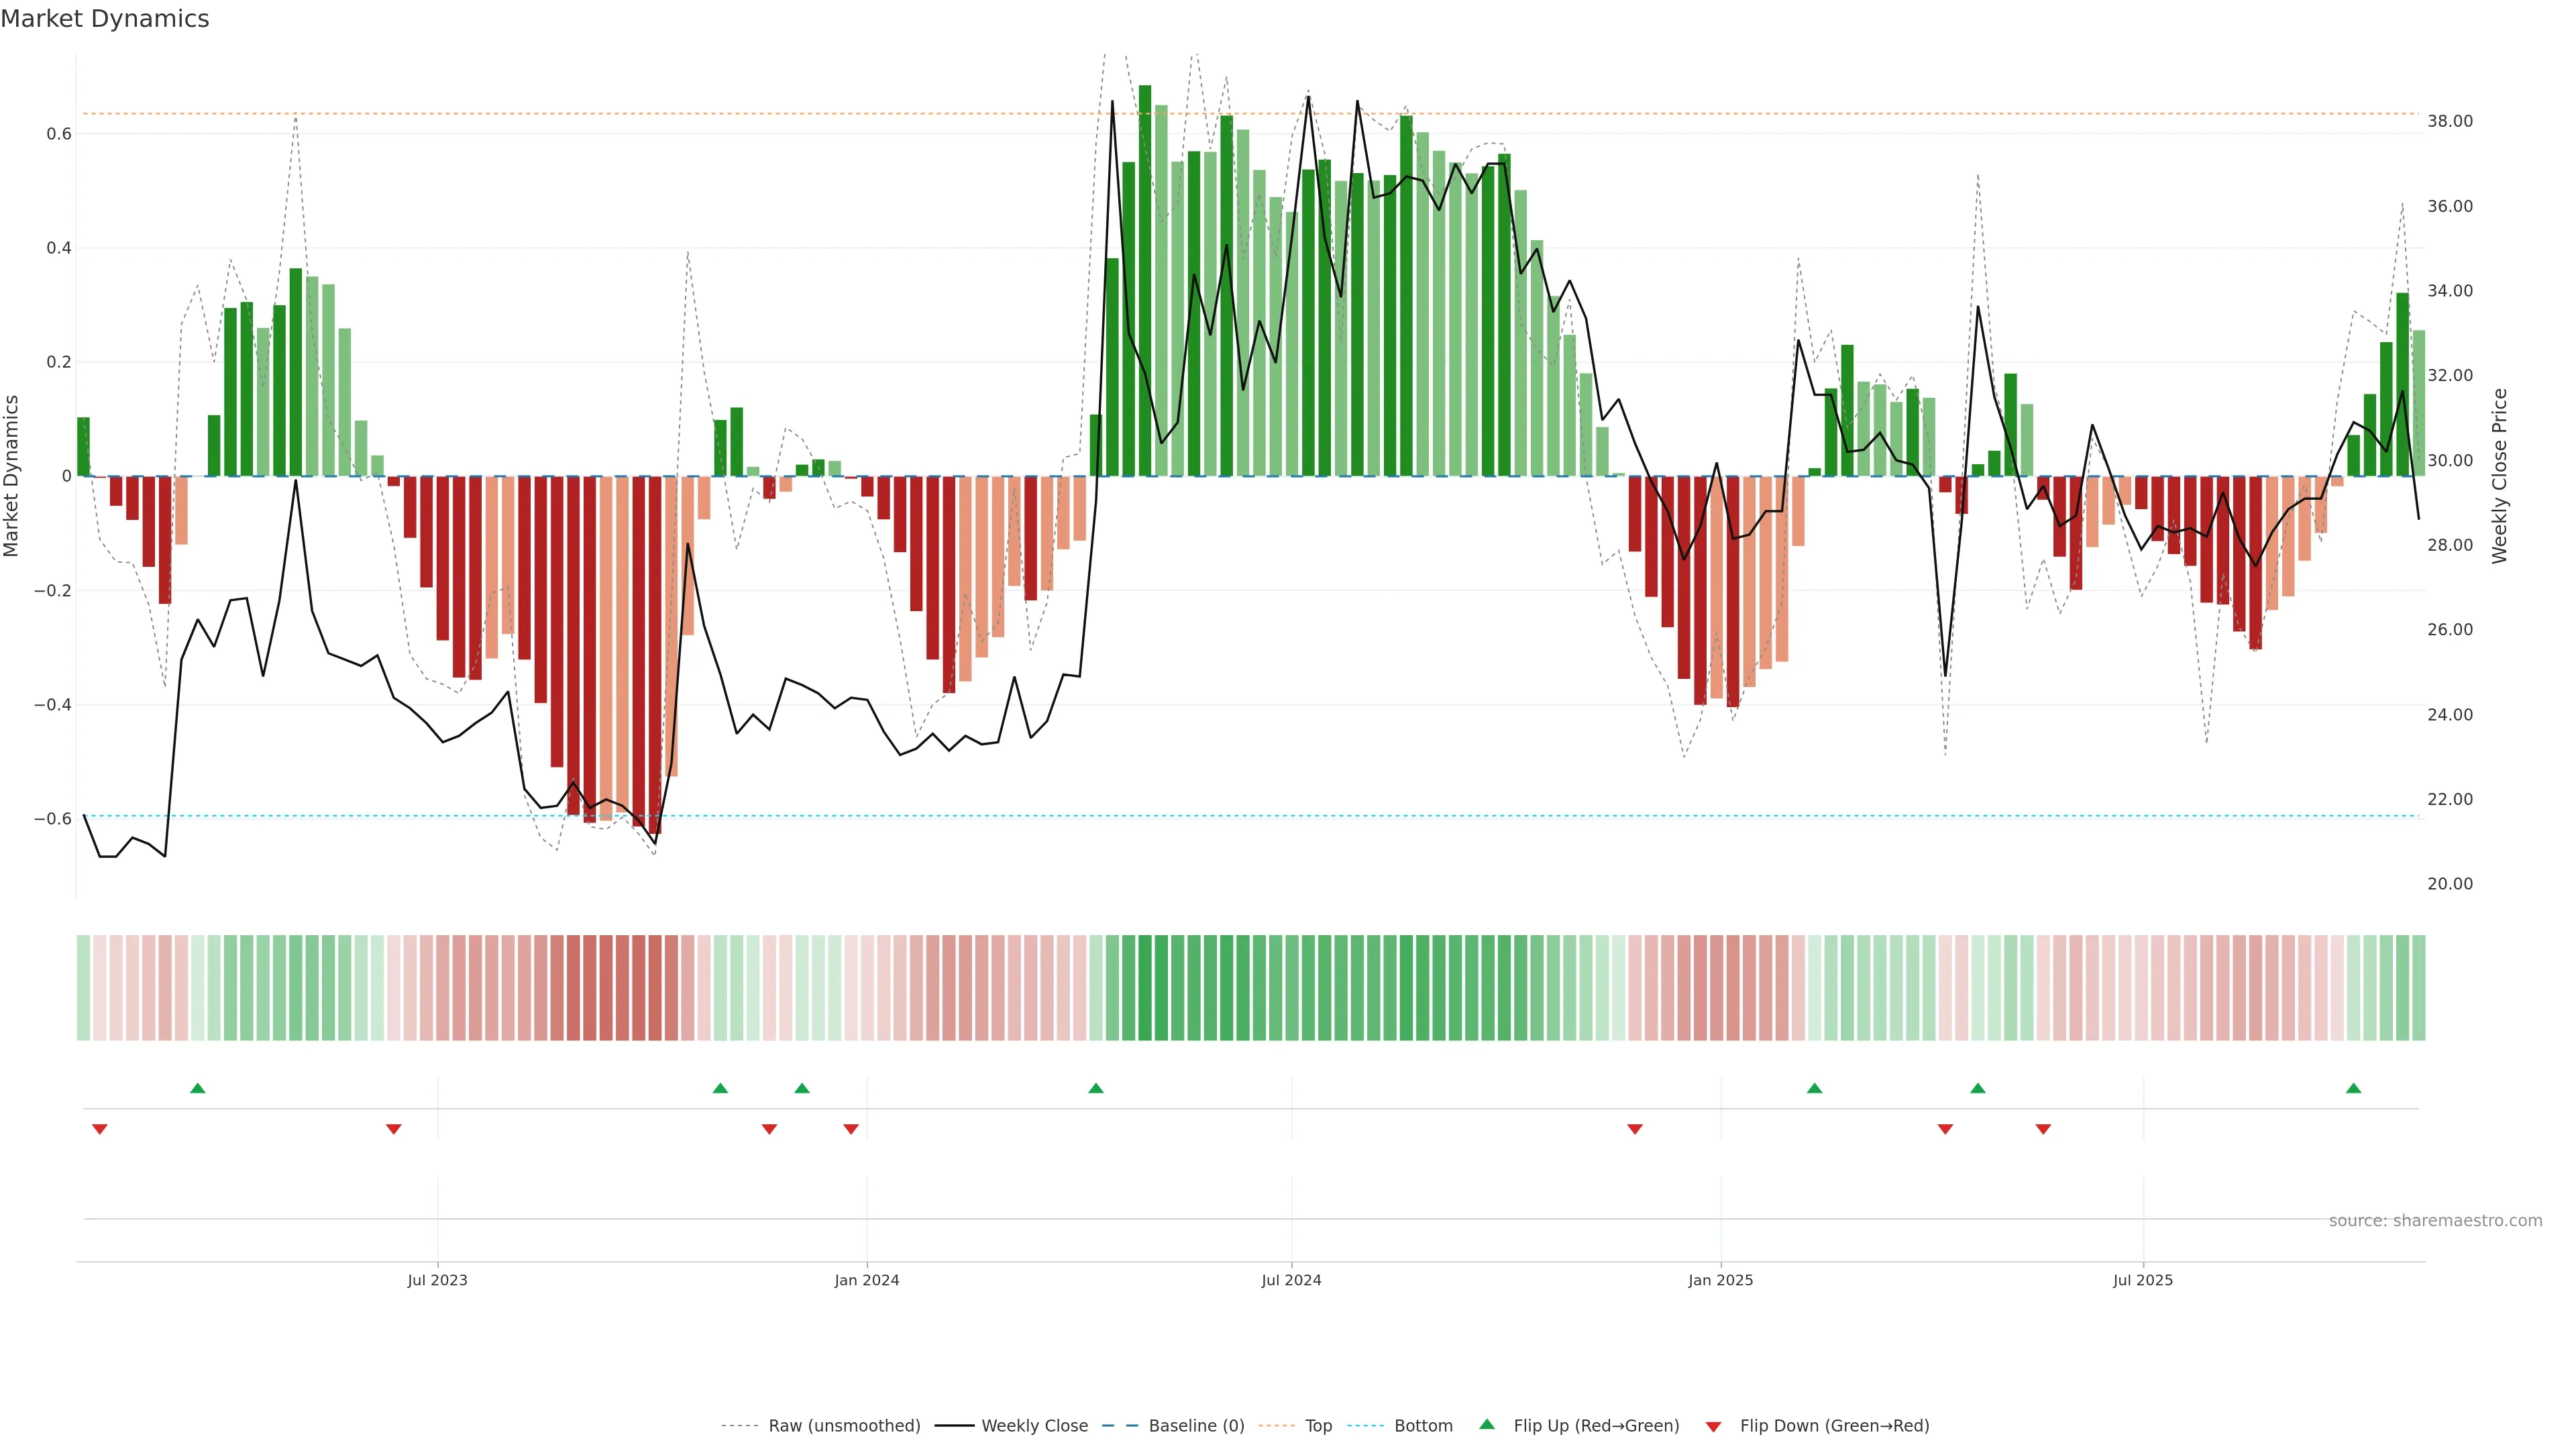The width and height of the screenshot is (2576, 1449).
Task: Click the red flip-down triangle just before Jul 2023
Action: point(393,1129)
